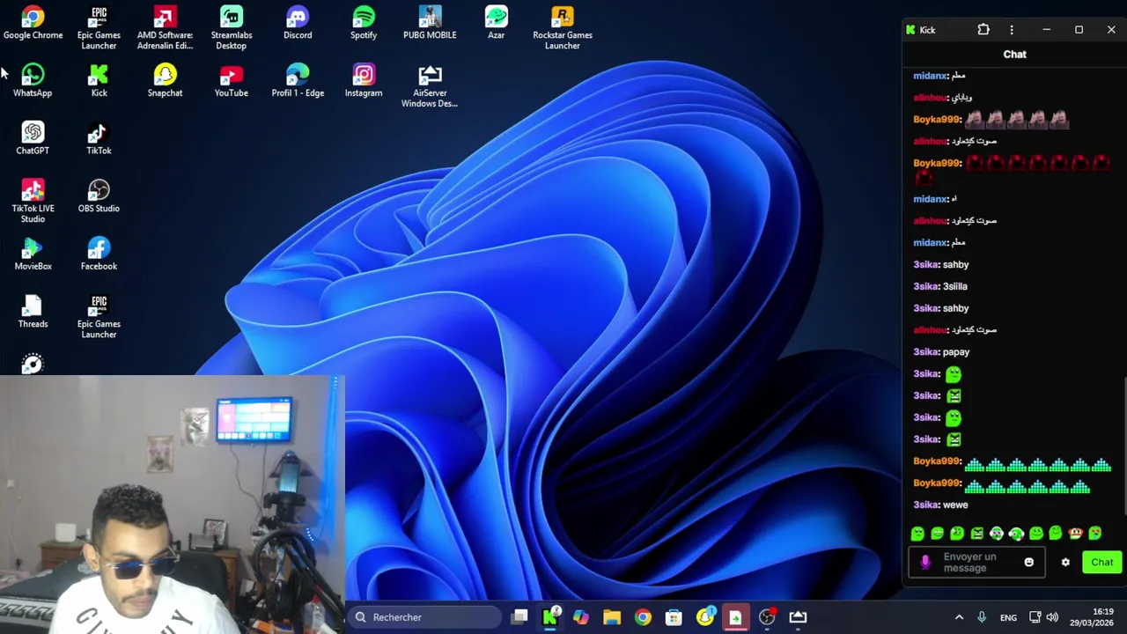This screenshot has width=1127, height=634.
Task: Open the Google Chrome desktop shortcut
Action: point(33,24)
